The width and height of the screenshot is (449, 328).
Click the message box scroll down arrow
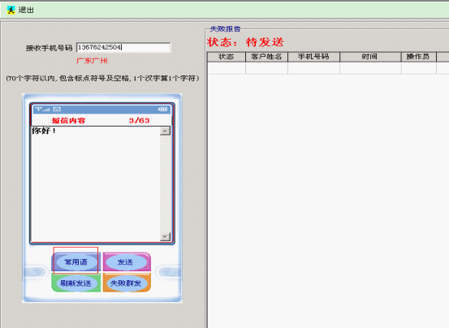click(165, 237)
